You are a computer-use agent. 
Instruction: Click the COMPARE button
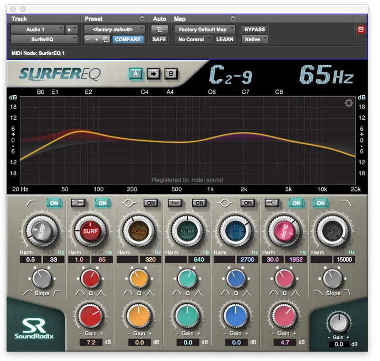point(128,39)
